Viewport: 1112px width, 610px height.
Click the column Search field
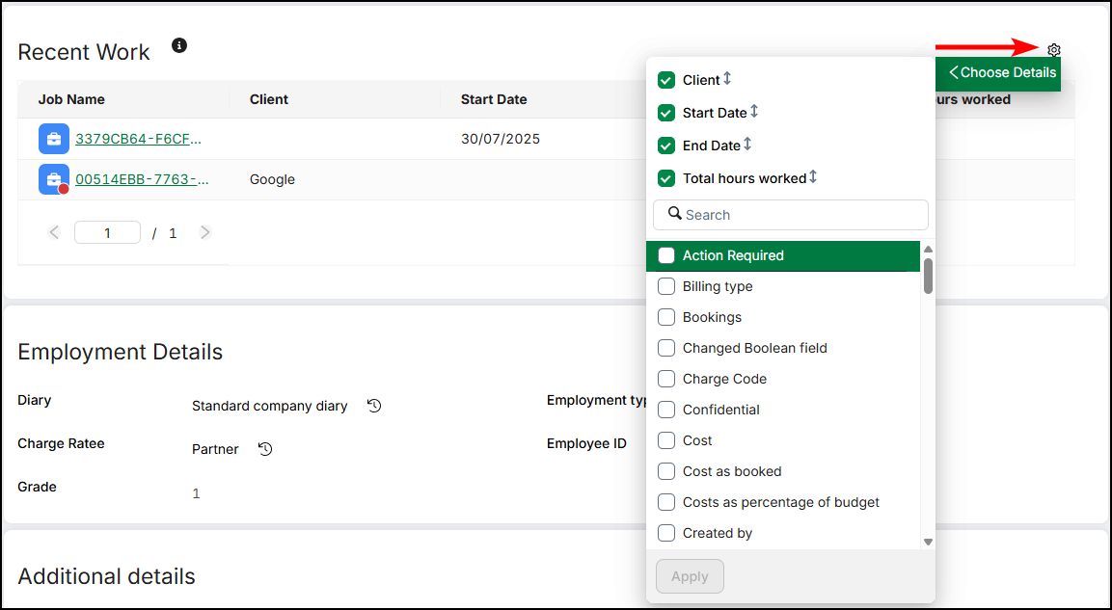click(790, 215)
